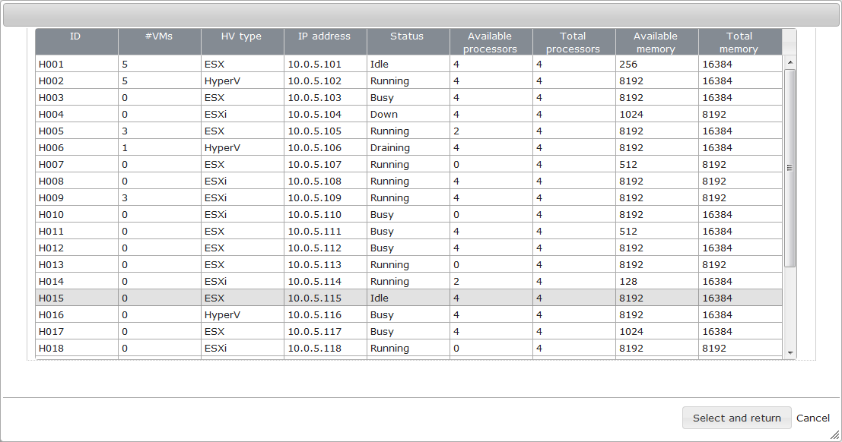This screenshot has height=442, width=842.
Task: Select host row H018
Action: point(408,348)
